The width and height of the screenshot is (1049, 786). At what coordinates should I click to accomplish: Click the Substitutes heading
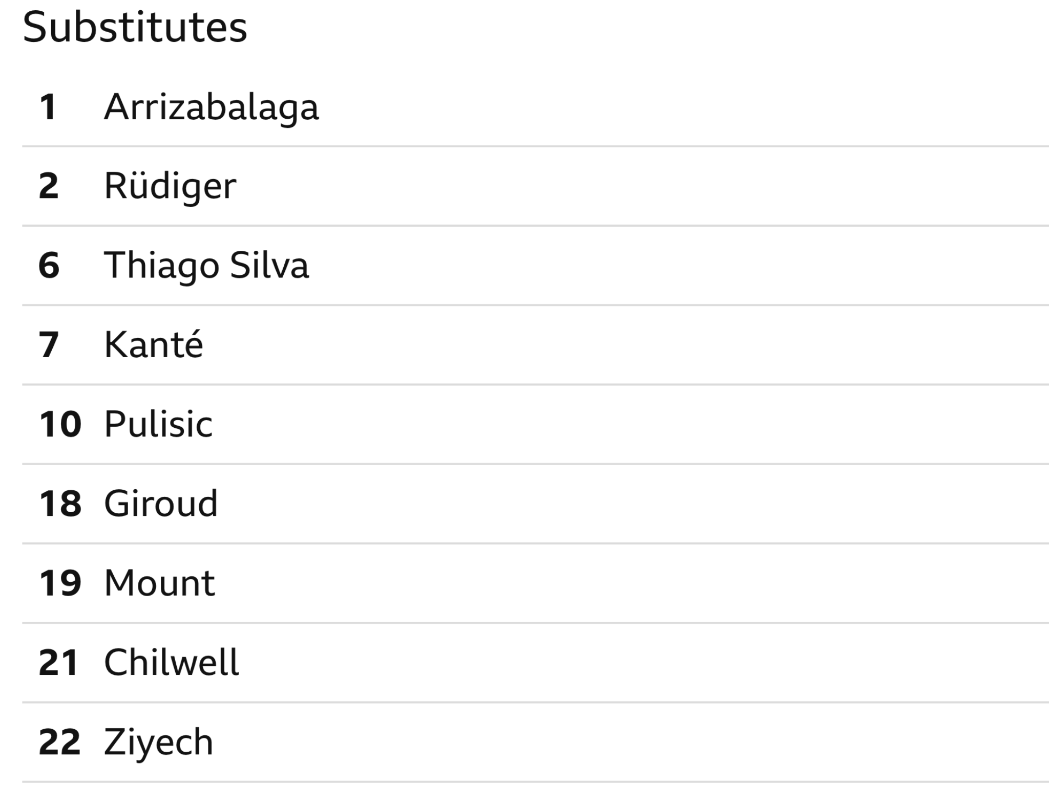pyautogui.click(x=135, y=27)
